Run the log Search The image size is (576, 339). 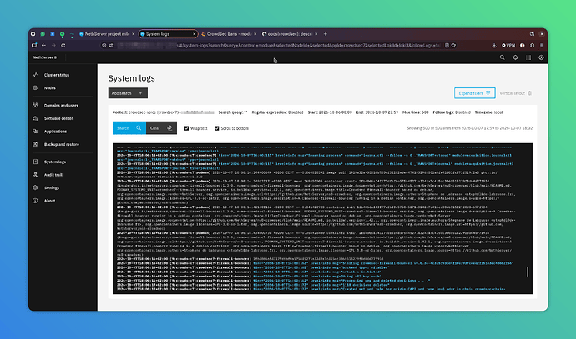129,128
